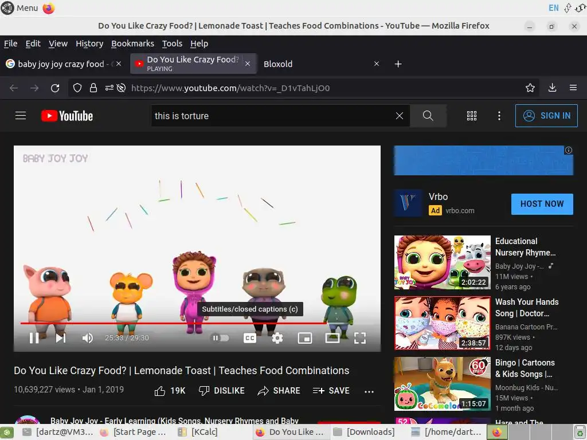Go forward in browser history
This screenshot has width=587, height=440.
click(34, 88)
